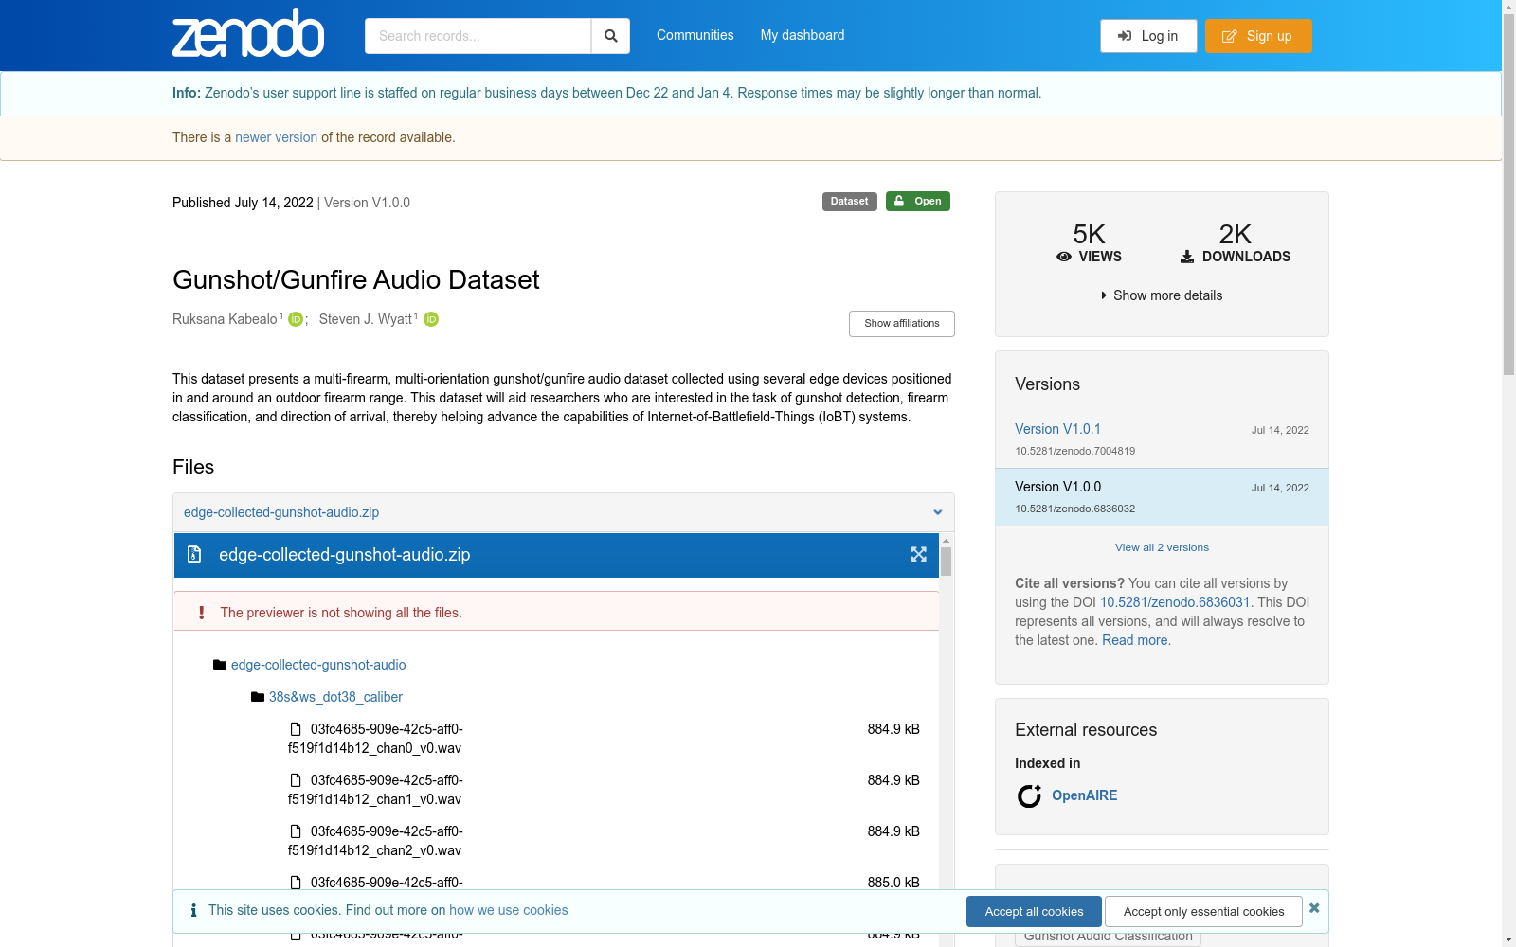Open the OpenAIRE link

[x=1084, y=795]
